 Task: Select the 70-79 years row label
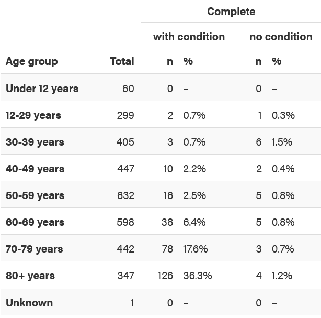point(34,249)
